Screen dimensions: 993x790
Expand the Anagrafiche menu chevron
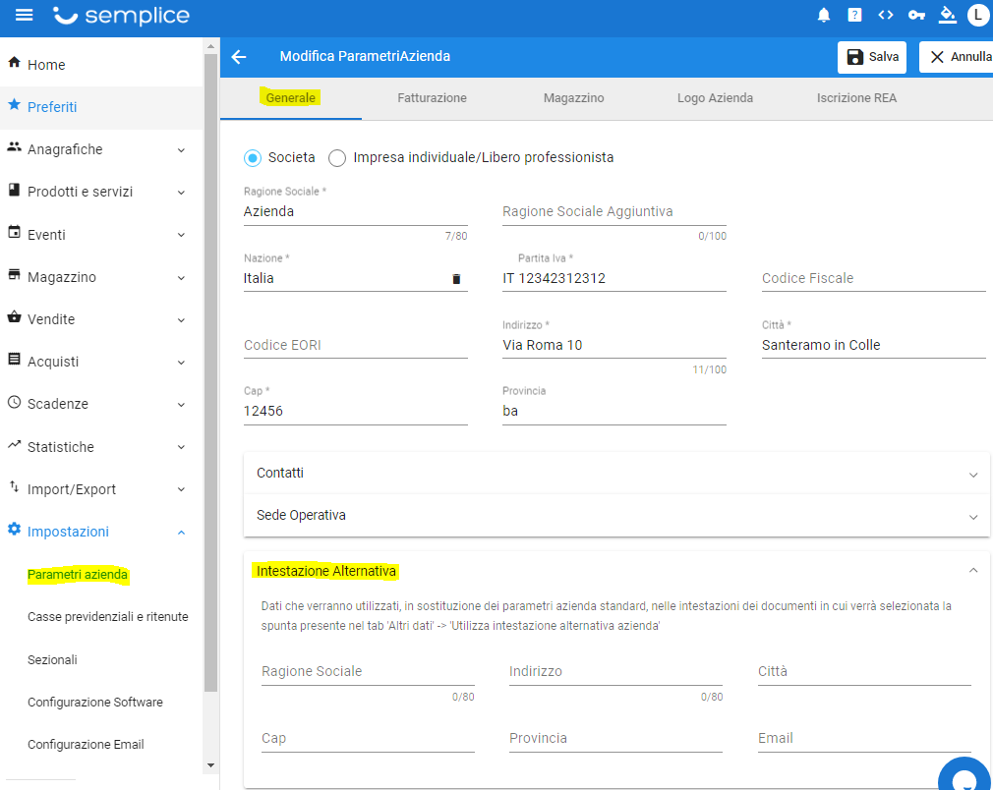181,150
